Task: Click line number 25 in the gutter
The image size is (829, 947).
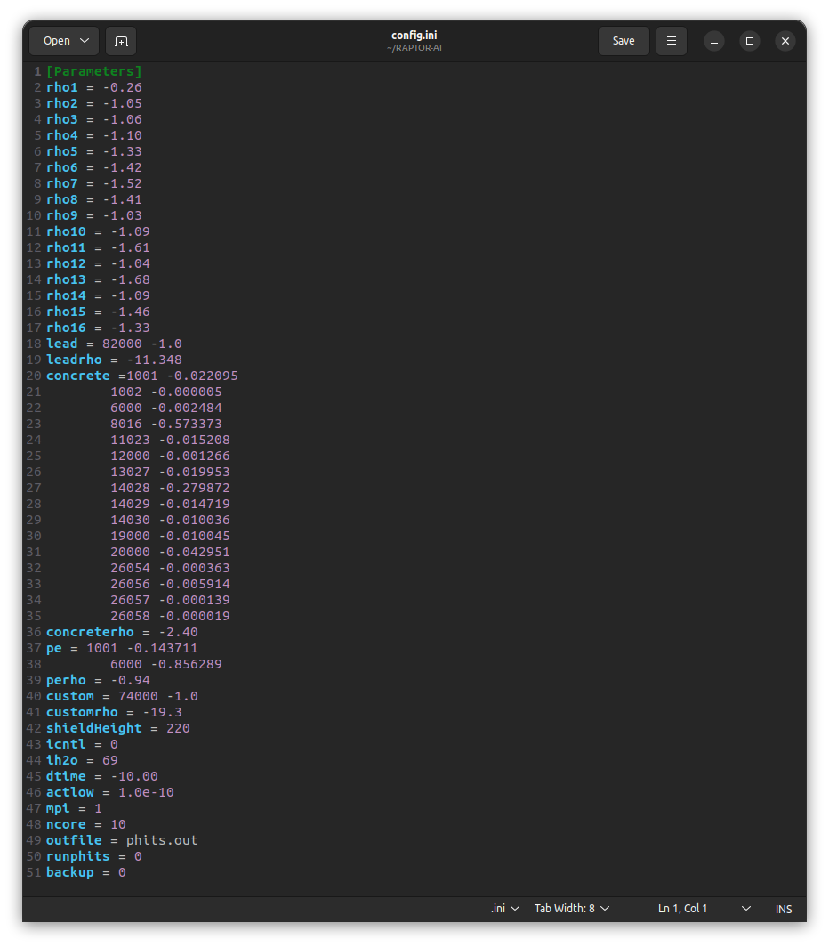Action: pyautogui.click(x=34, y=456)
